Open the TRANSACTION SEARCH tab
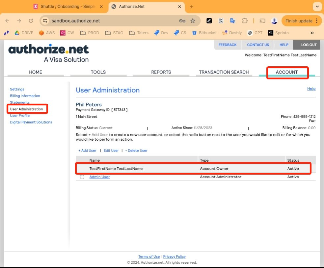 pyautogui.click(x=224, y=72)
